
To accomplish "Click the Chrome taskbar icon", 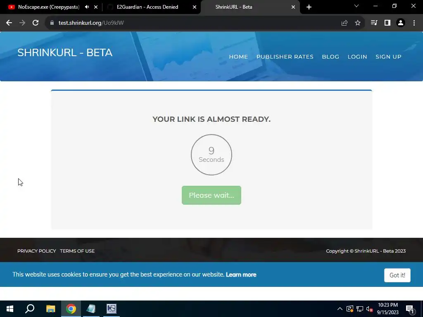I will (71, 309).
